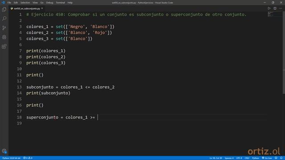Open the Help menu

point(70,3)
